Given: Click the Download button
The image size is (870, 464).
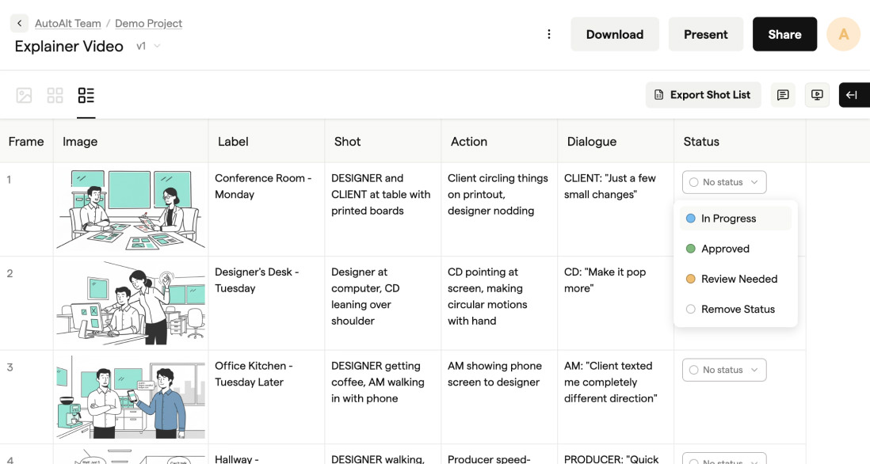Looking at the screenshot, I should coord(614,34).
